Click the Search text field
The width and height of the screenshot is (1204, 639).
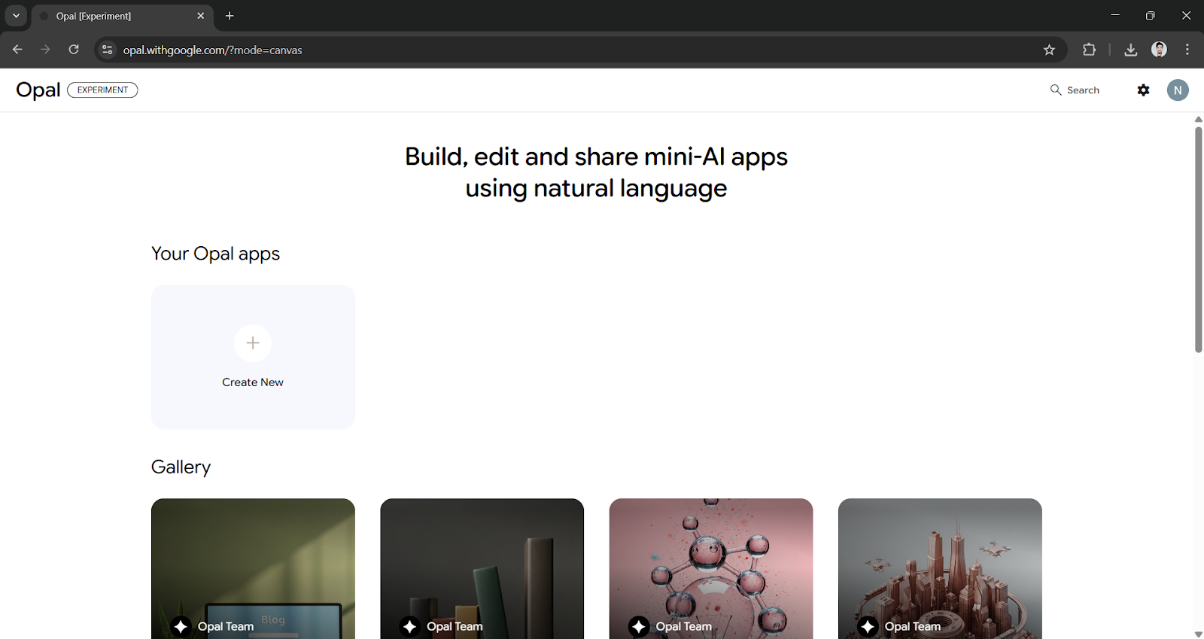tap(1083, 90)
